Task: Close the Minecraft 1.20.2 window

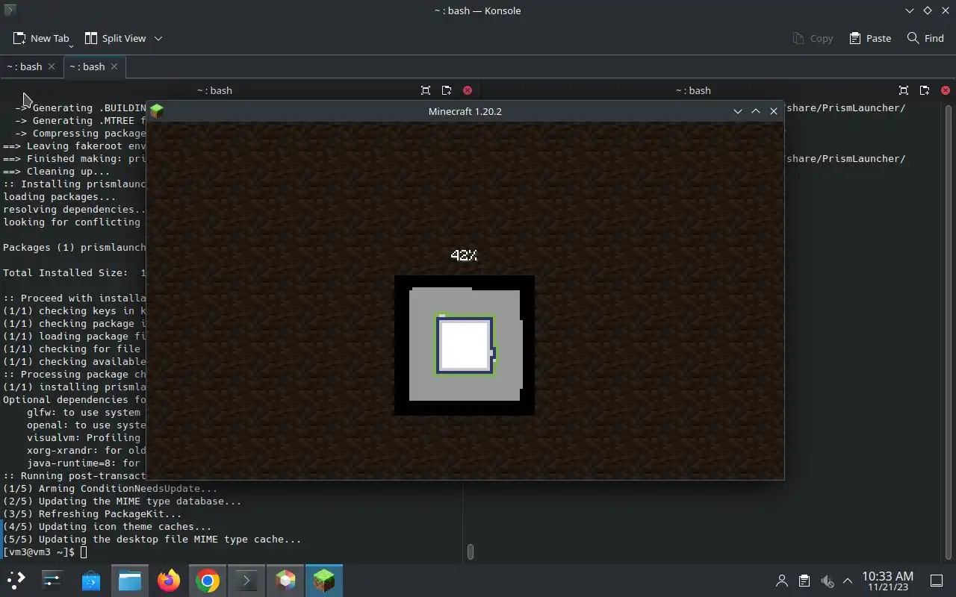Action: [x=774, y=111]
